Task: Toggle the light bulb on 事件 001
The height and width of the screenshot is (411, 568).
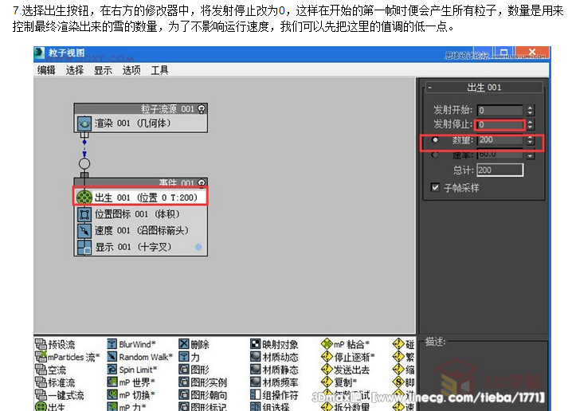Action: click(202, 182)
